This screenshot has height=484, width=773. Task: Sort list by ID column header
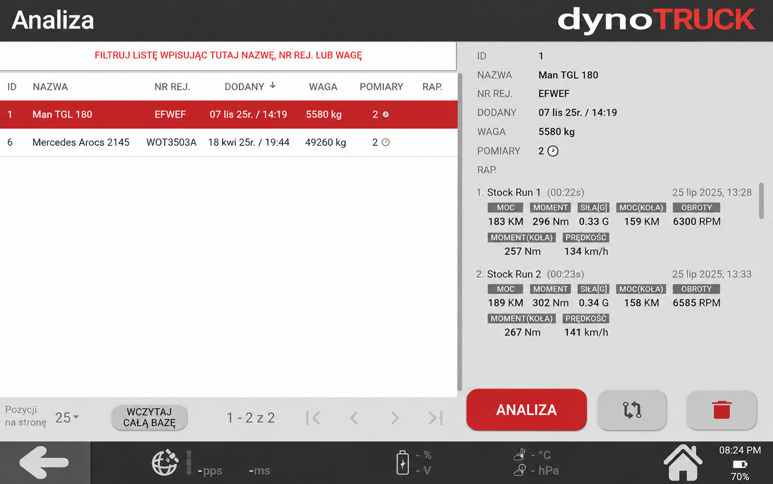coord(12,87)
